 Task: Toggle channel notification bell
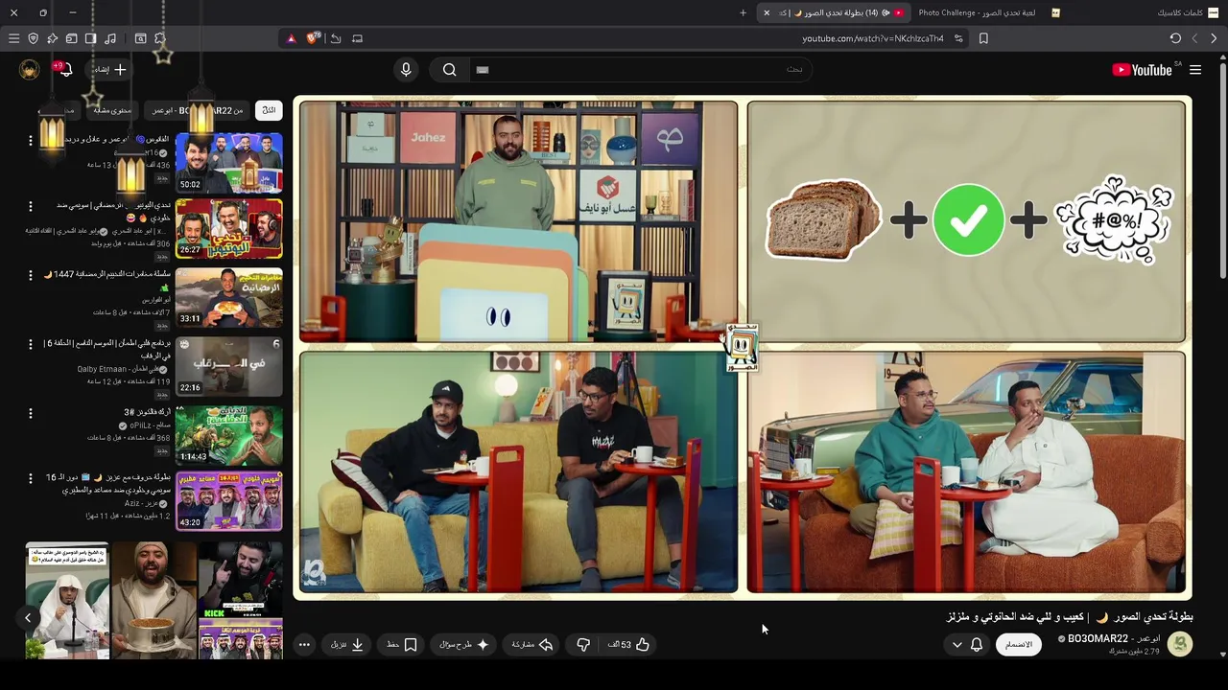tap(977, 645)
